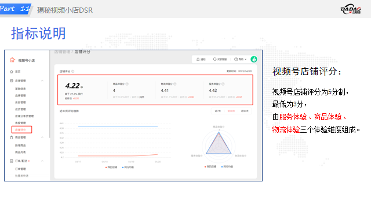Open 新增商品 in the sidebar
Image resolution: width=371 pixels, height=208 pixels.
[x=20, y=145]
